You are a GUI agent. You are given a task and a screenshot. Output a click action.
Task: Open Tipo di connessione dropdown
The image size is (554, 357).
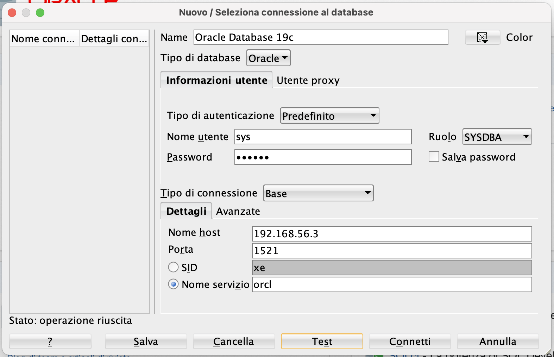click(x=318, y=193)
